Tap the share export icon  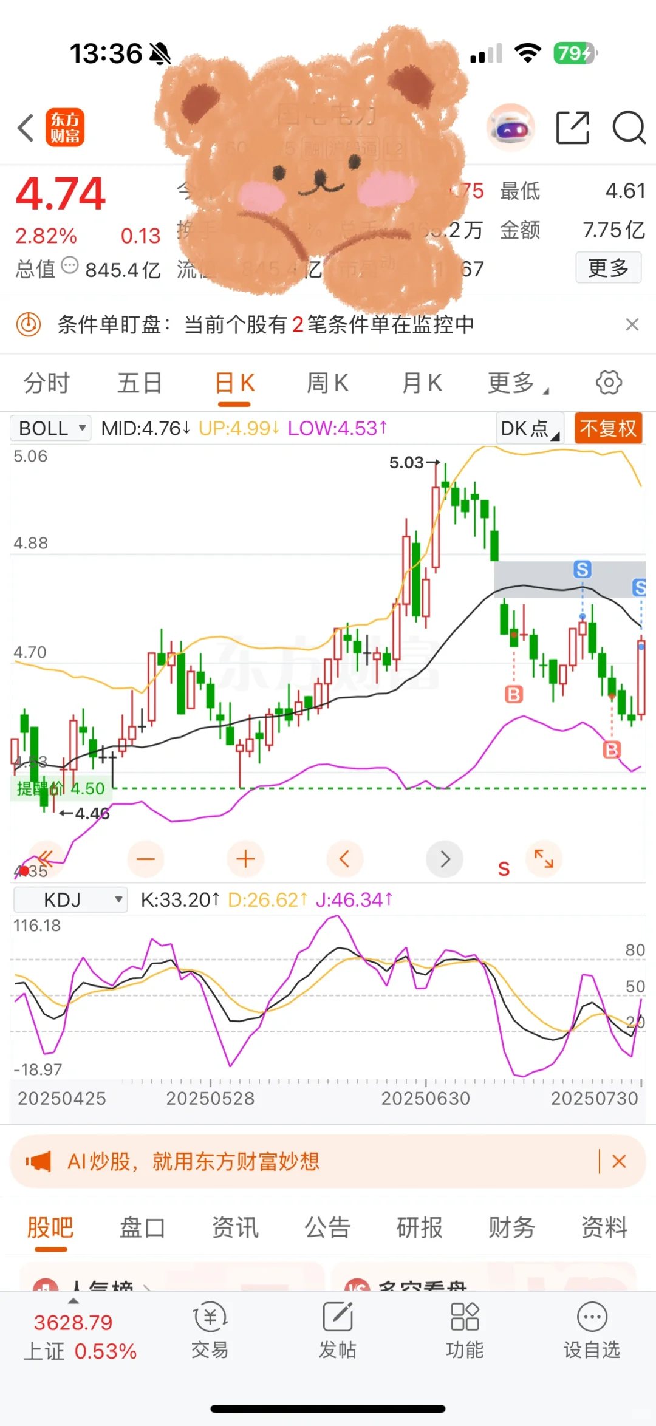pos(573,128)
